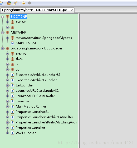The height and width of the screenshot is (148, 137).
Task: Click the Launcher class file icon
Action: pos(13,101)
